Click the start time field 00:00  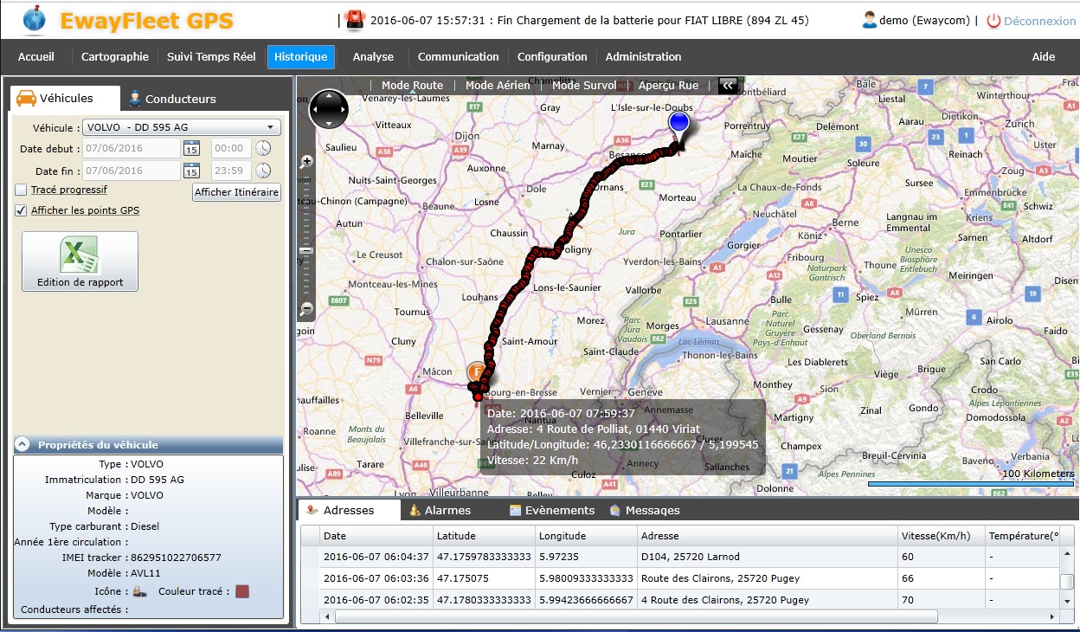click(x=231, y=149)
